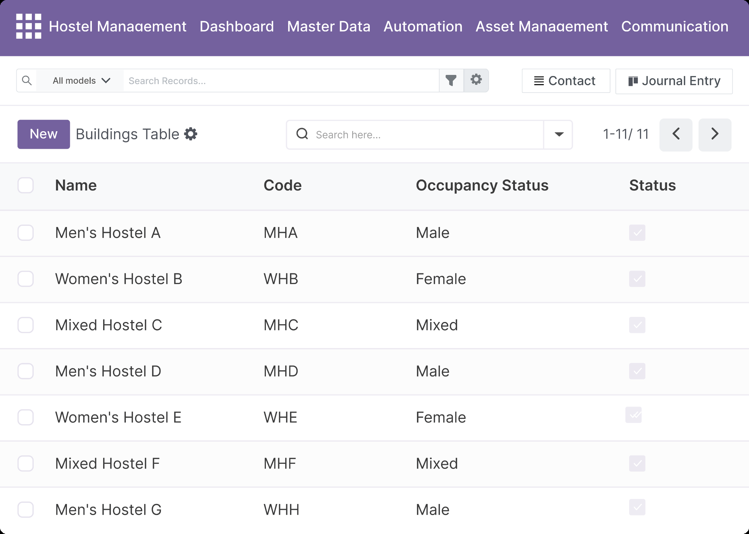Go to previous page arrow

(x=676, y=134)
